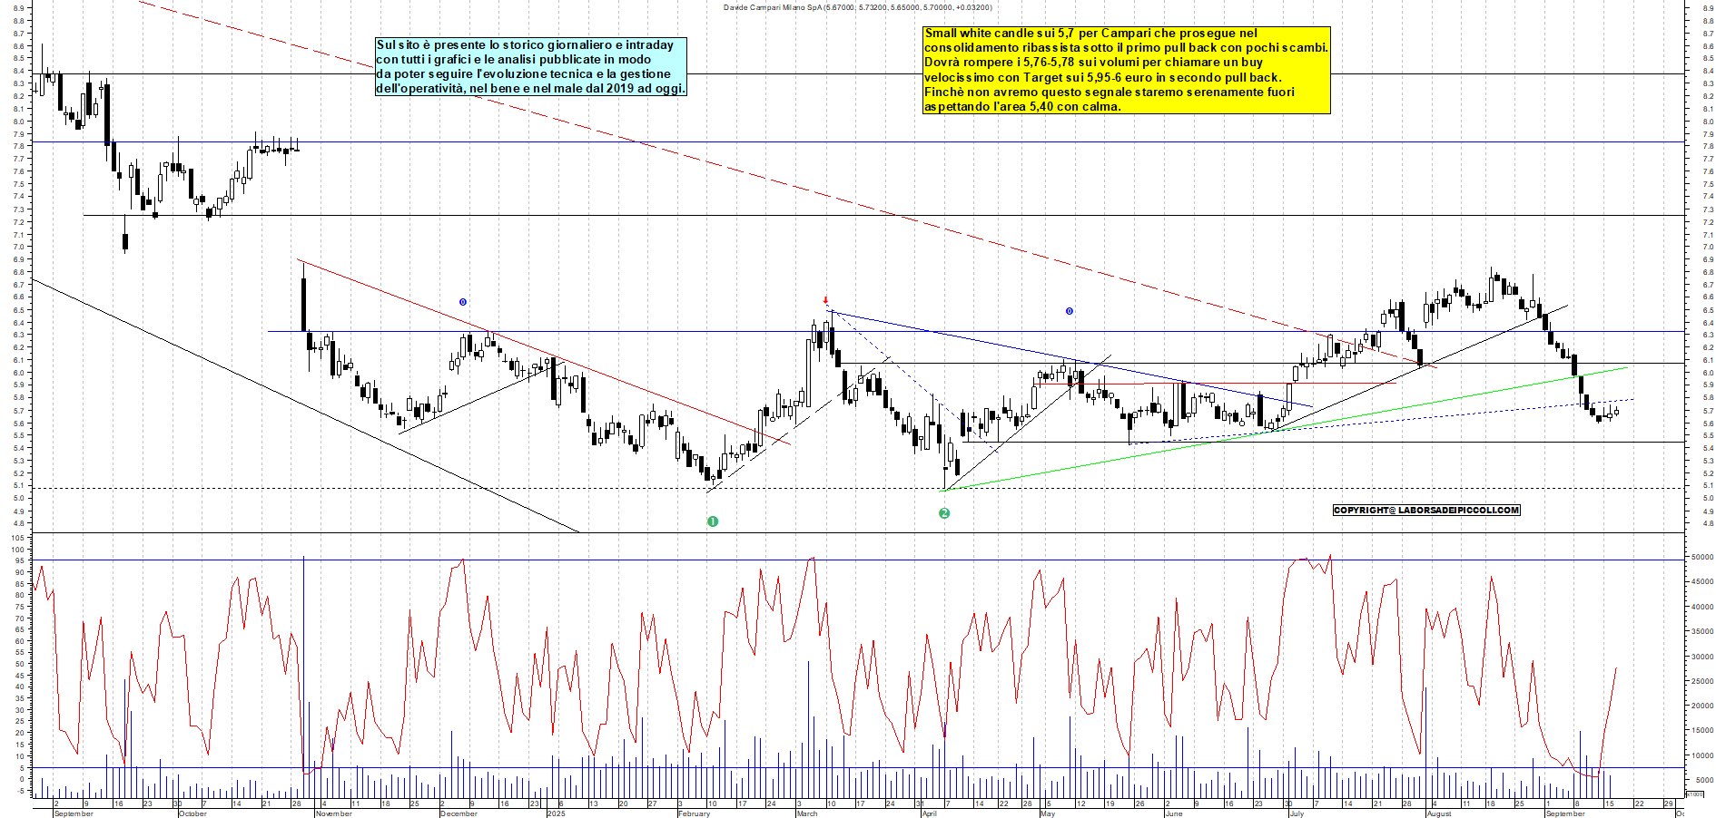Click the 'August' label on the time axis
This screenshot has height=818, width=1716.
1439,813
